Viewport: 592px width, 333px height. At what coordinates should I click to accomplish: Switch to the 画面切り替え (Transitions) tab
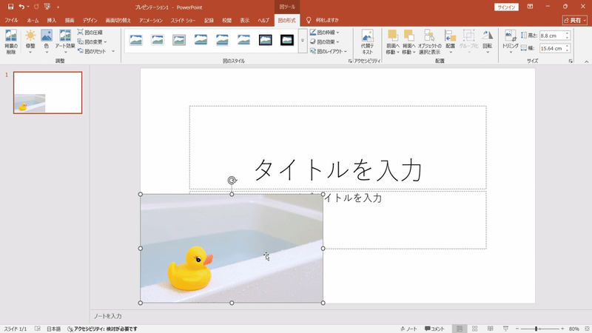coord(118,20)
